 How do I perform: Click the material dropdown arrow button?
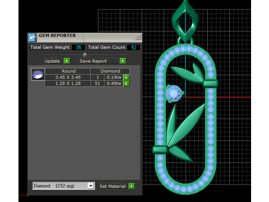coord(91,186)
